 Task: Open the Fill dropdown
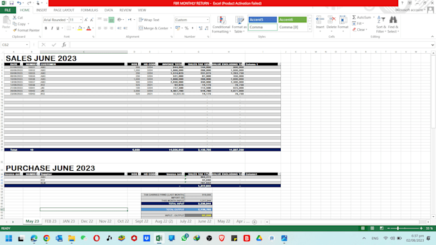(358, 24)
